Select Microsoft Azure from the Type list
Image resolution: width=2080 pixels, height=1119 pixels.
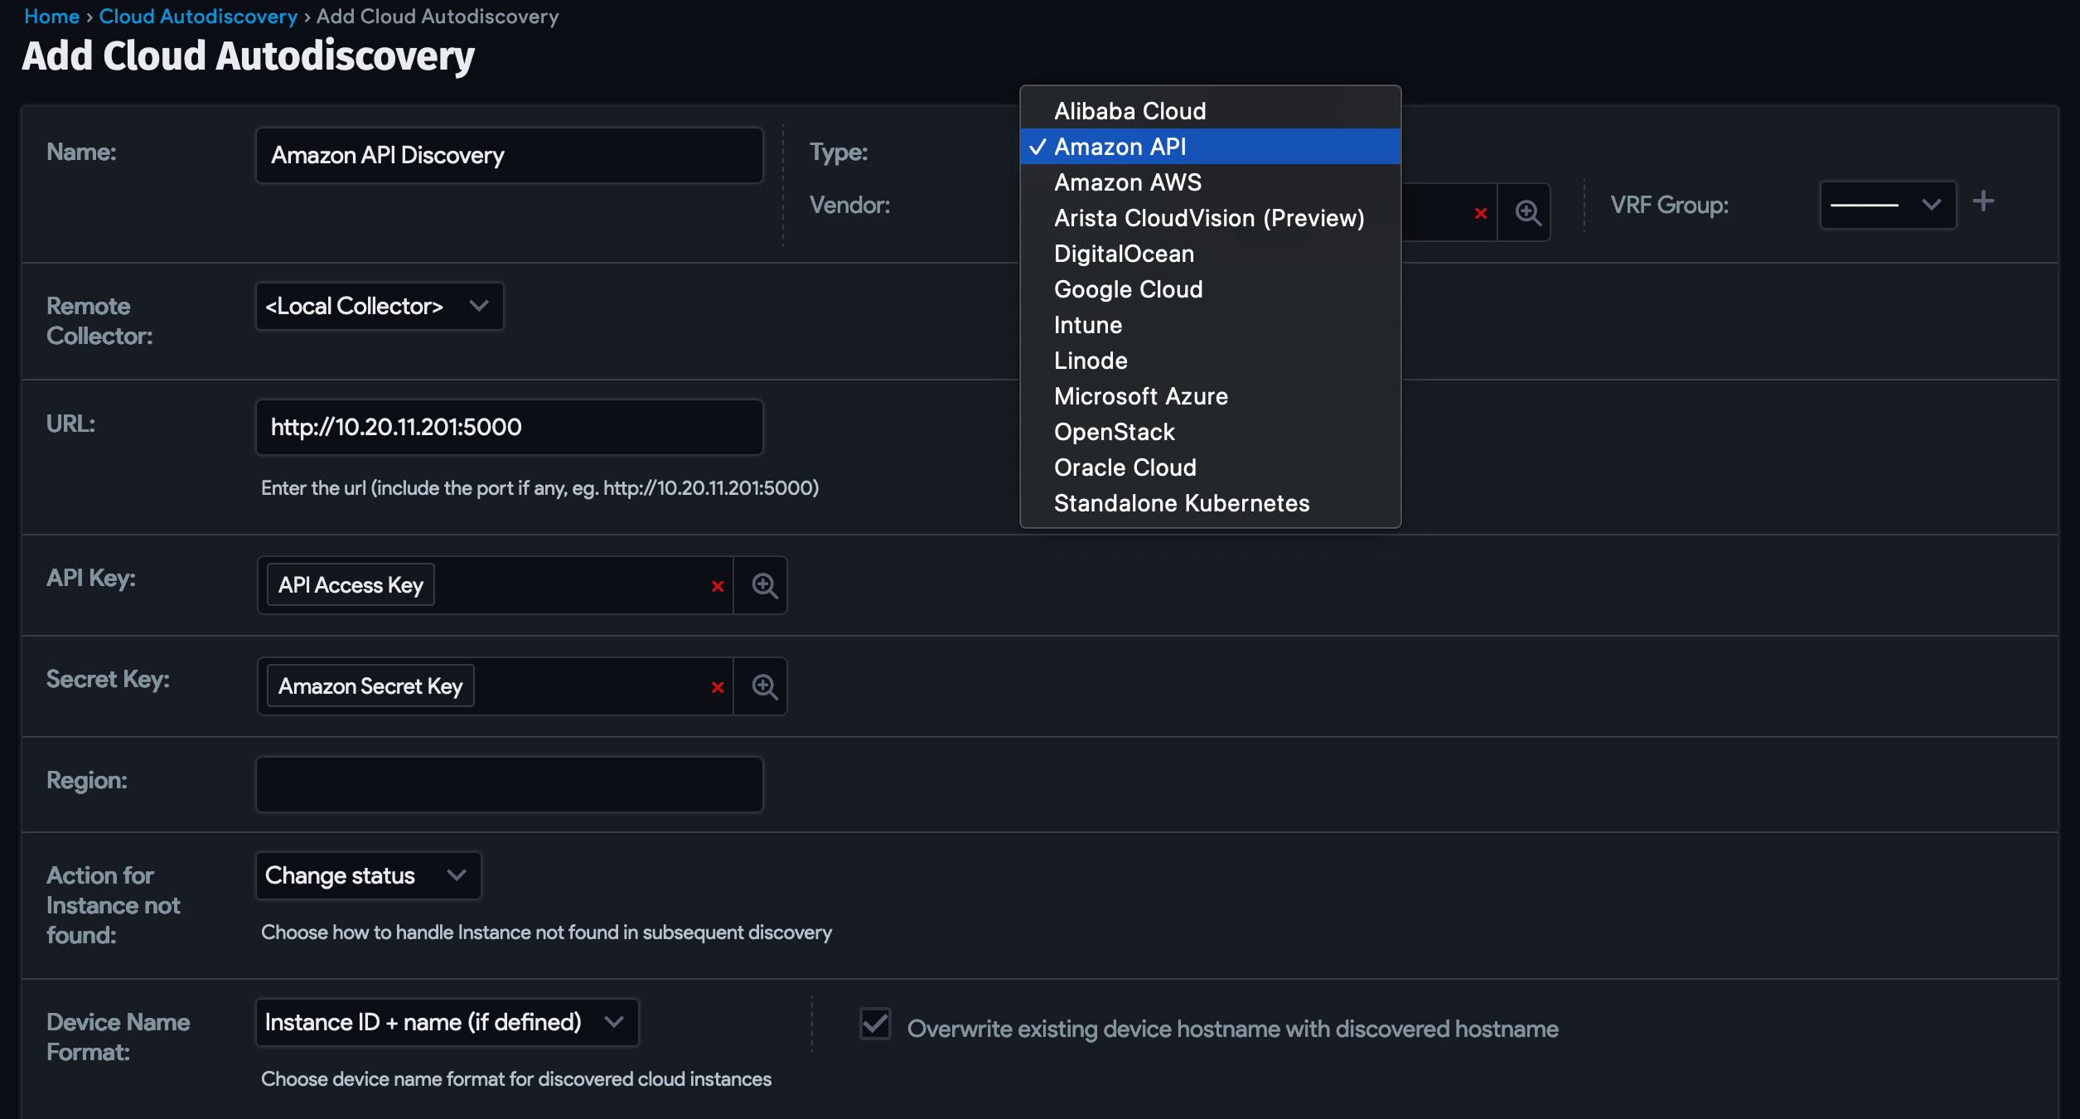(x=1140, y=396)
